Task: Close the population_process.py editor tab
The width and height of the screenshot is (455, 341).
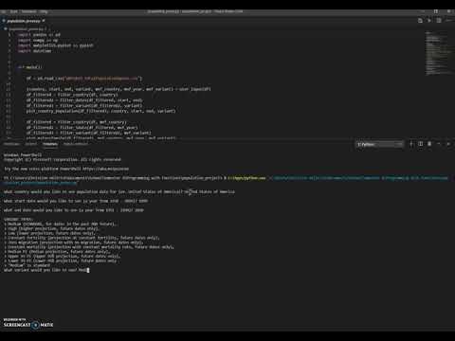Action: 44,21
